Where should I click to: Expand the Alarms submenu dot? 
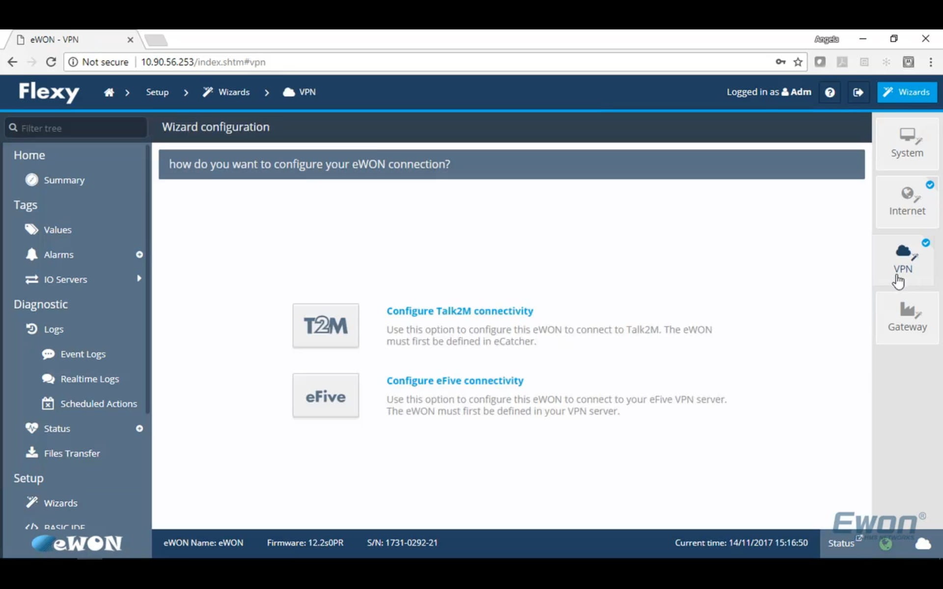tap(139, 255)
